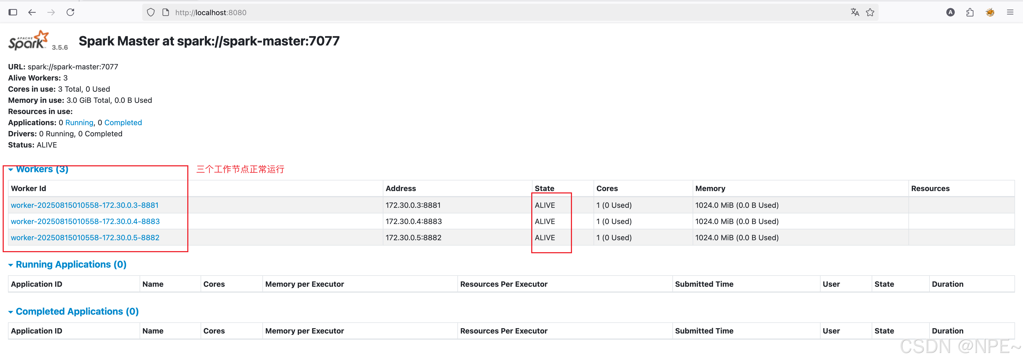Select ALIVE state of worker 172.30.0.5
This screenshot has height=363, width=1023.
pyautogui.click(x=545, y=238)
